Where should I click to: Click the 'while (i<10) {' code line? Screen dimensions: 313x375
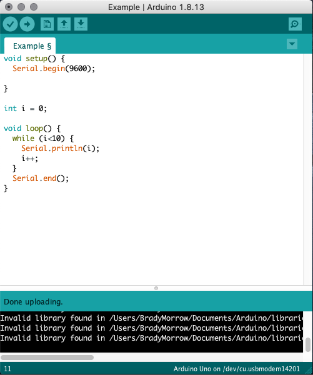(x=43, y=139)
